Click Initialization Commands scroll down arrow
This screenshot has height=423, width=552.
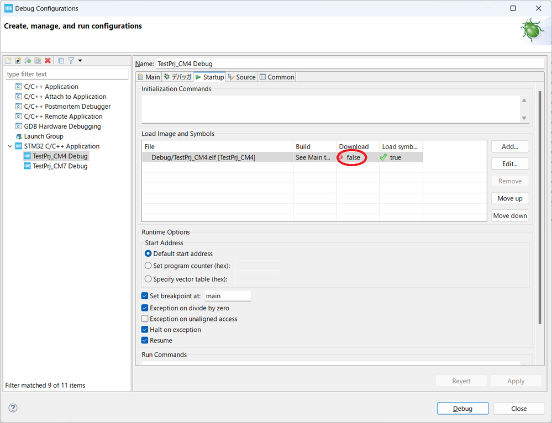pos(524,118)
